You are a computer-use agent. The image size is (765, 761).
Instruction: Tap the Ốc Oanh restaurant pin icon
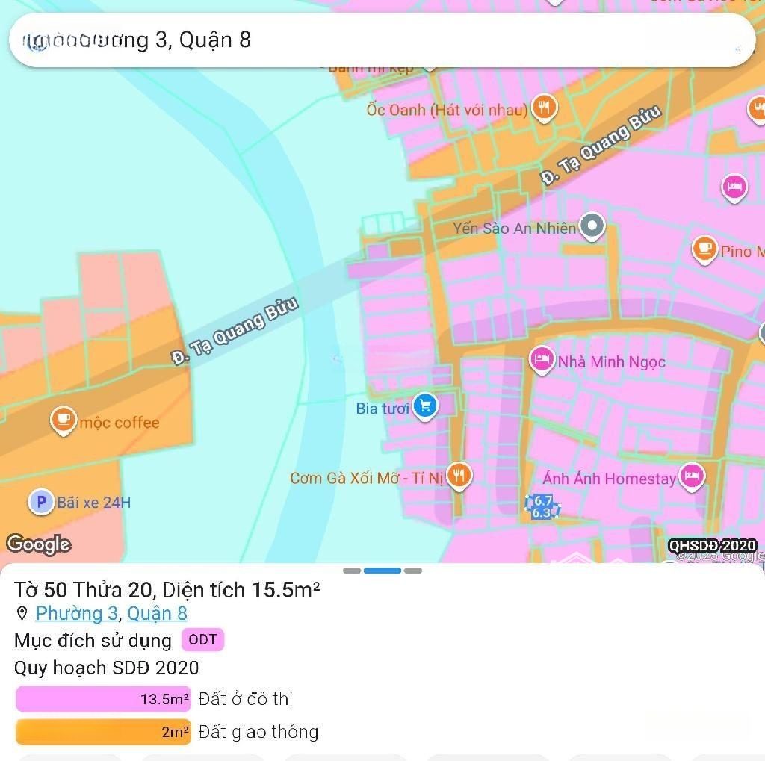(x=544, y=108)
